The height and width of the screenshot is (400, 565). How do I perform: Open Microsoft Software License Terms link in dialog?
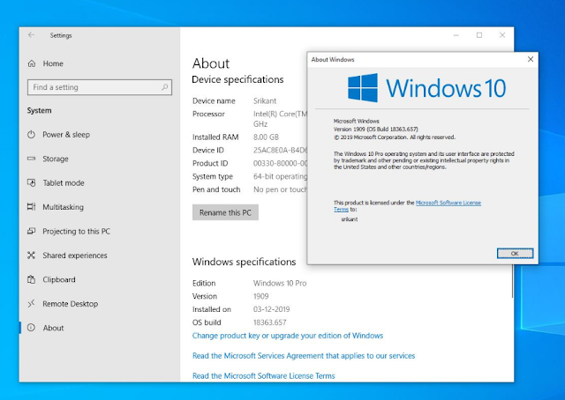(448, 203)
